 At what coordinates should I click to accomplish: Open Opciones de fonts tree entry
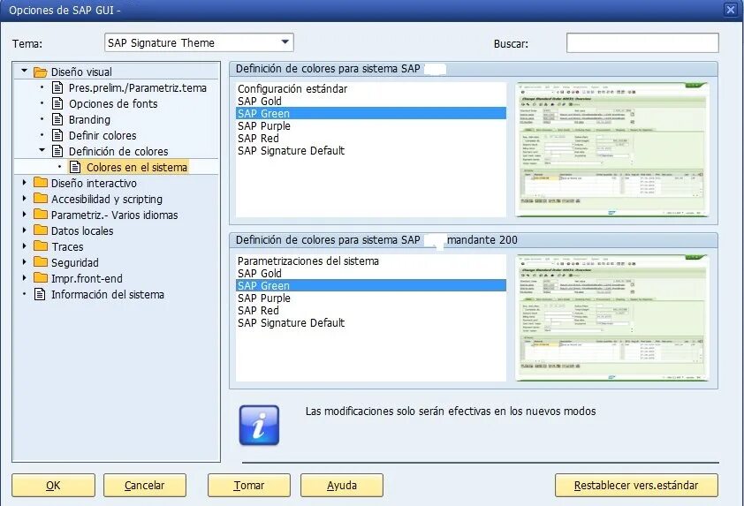(113, 104)
